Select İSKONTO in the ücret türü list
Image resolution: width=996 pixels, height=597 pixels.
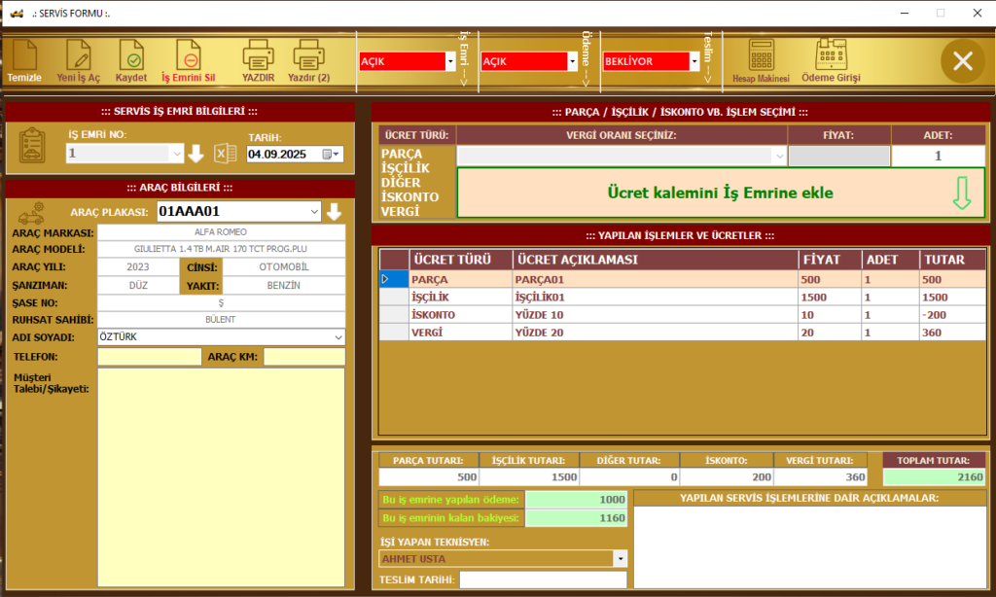[410, 196]
